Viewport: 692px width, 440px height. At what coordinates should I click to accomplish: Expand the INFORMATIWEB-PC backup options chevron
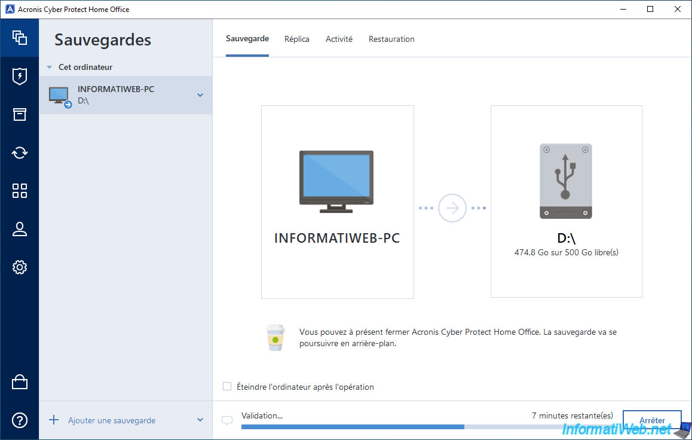pyautogui.click(x=200, y=95)
